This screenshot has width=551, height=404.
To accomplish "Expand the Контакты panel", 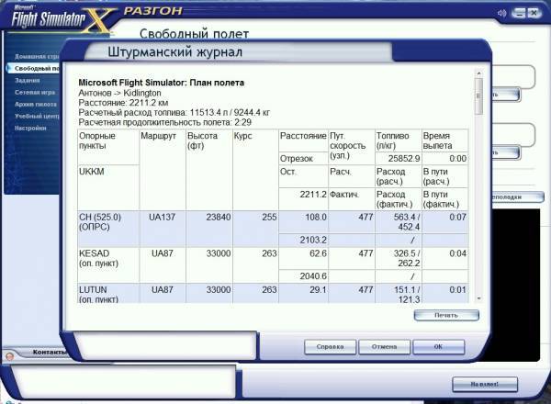I will click(x=53, y=352).
